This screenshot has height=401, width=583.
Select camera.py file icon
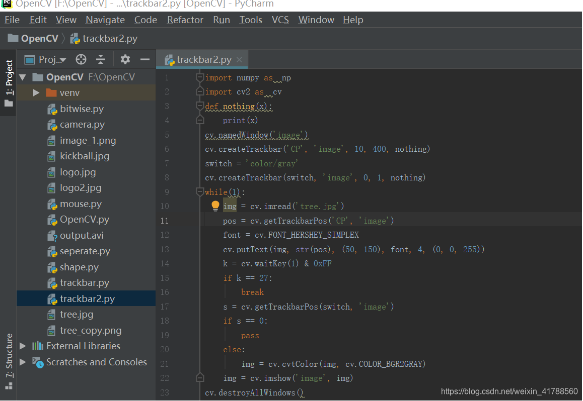pos(52,125)
